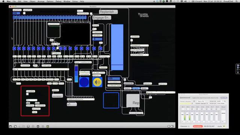
Task: Open the Object menu
Action: tap(33, 1)
